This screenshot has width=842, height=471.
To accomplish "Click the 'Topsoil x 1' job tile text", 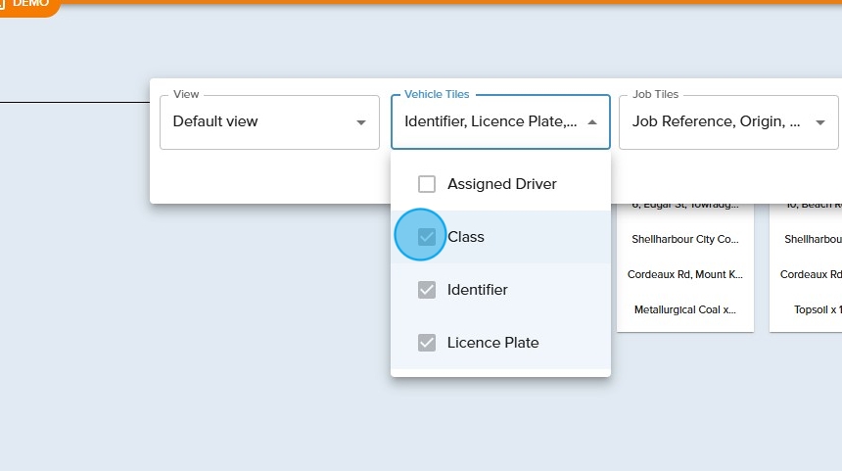I will pos(818,309).
